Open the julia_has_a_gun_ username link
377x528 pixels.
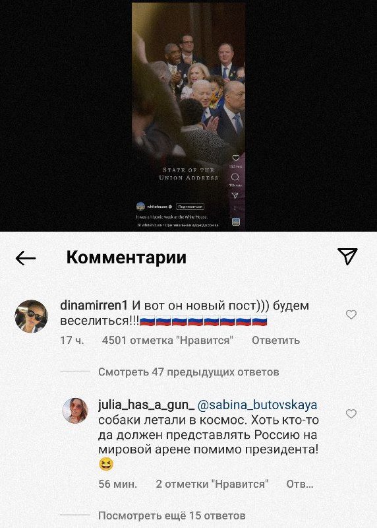tap(146, 405)
